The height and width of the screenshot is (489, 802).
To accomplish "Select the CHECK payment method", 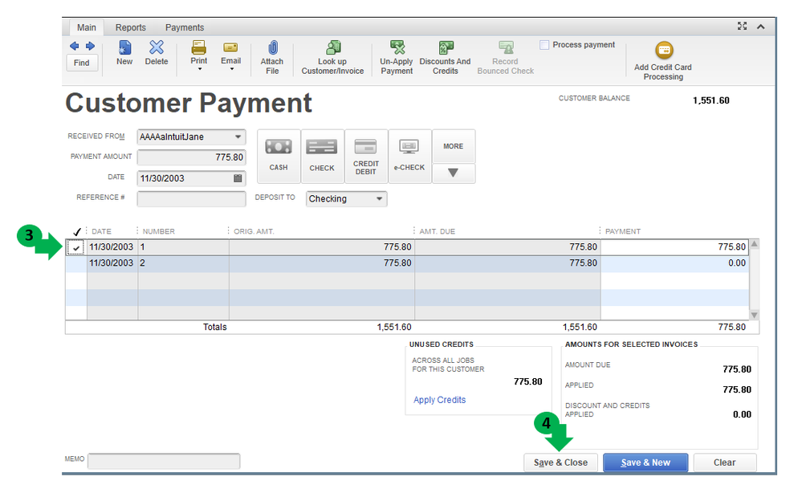I will (x=322, y=156).
